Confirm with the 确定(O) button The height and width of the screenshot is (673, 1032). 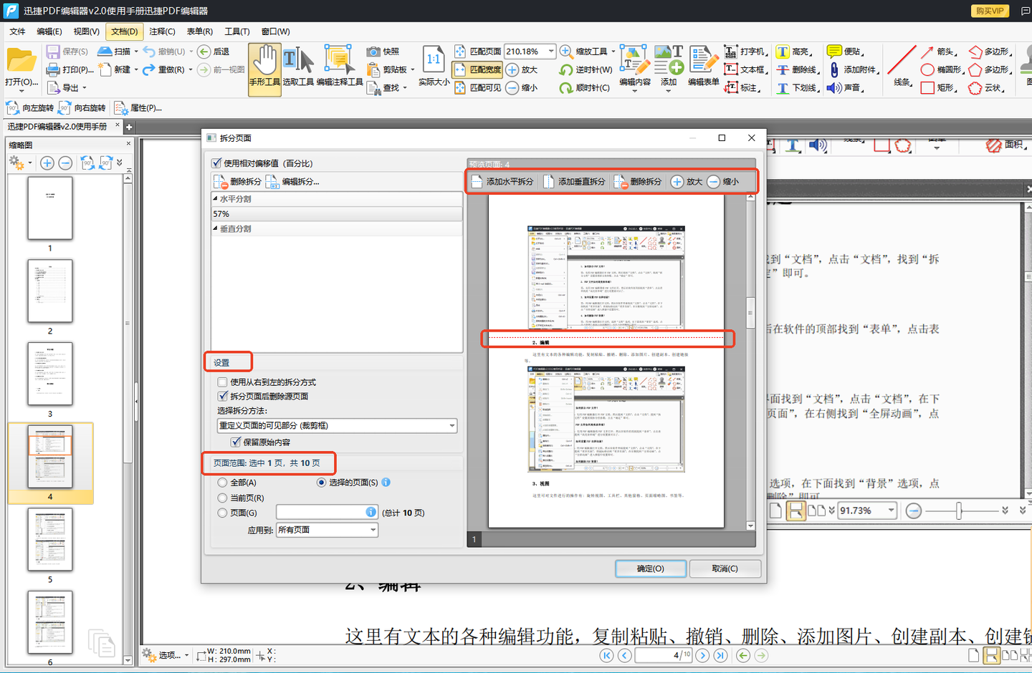click(651, 568)
